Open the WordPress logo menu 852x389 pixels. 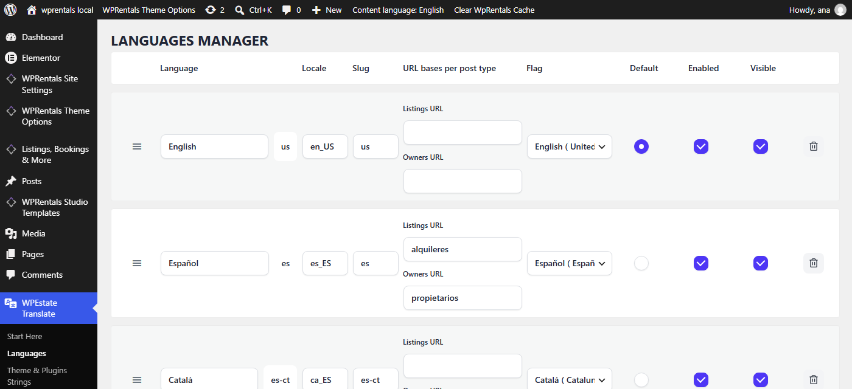tap(10, 10)
